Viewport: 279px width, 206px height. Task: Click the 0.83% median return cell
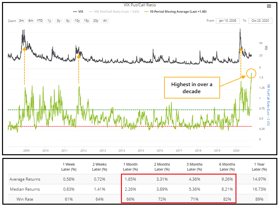point(69,189)
